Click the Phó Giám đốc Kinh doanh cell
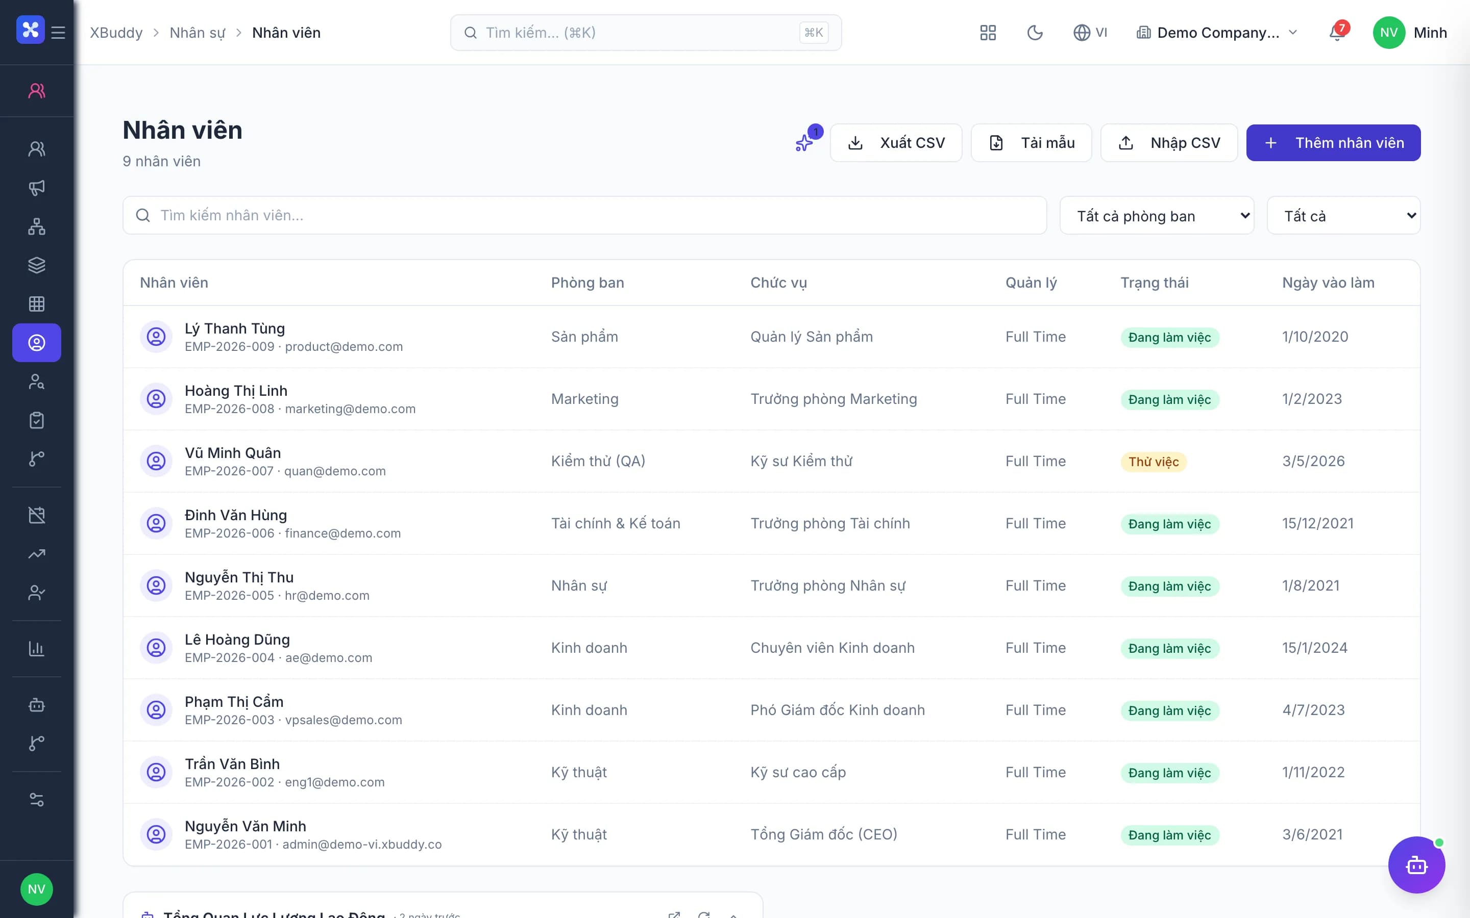The image size is (1470, 918). [x=837, y=710]
